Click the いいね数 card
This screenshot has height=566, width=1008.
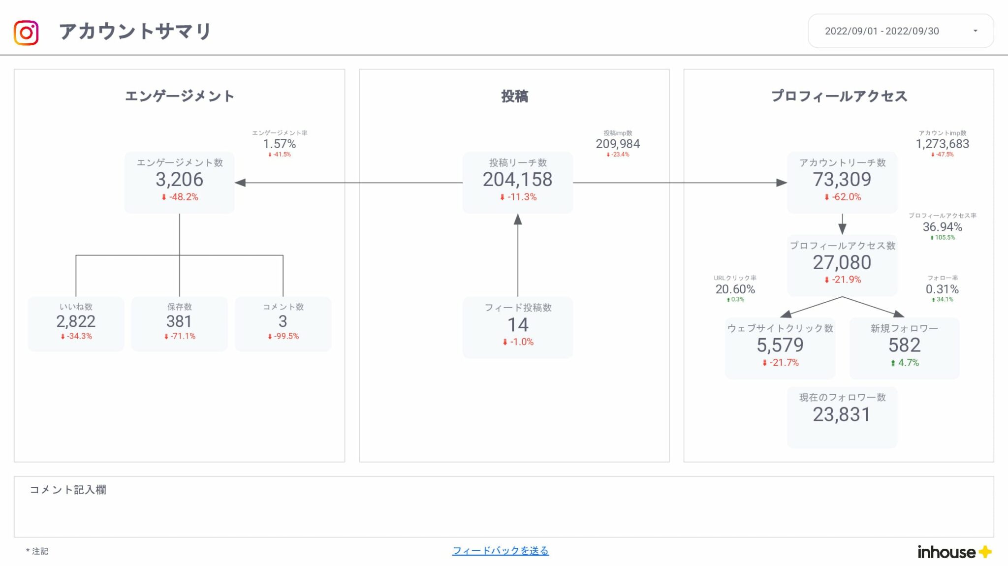pyautogui.click(x=76, y=323)
